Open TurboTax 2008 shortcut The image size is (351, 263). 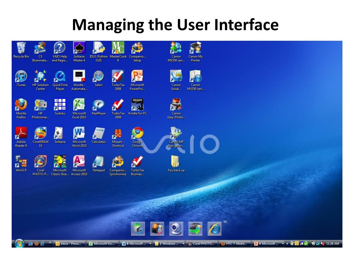click(118, 80)
